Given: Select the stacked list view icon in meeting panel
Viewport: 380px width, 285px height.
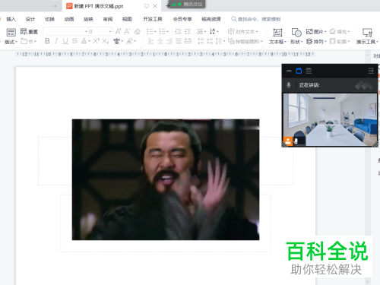Looking at the screenshot, I should (309, 71).
